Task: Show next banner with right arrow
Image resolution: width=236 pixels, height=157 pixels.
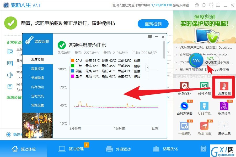Action: tap(233, 27)
